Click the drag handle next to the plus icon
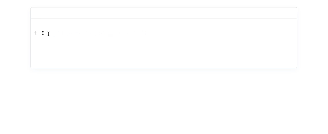Viewport: 328px width, 134px height. [43, 33]
